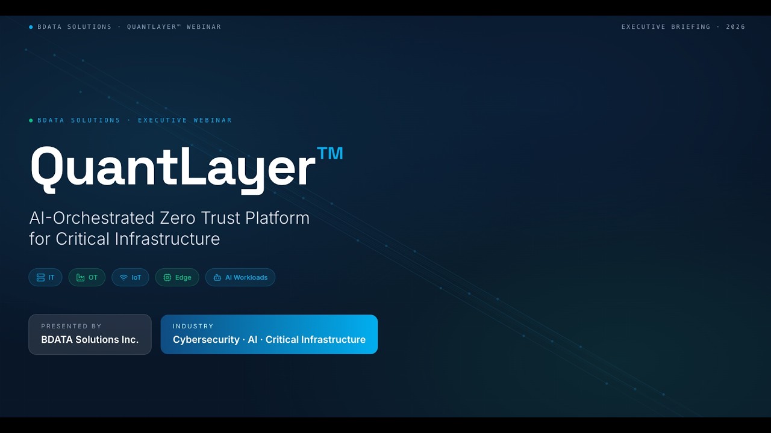Screen dimensions: 771x433
Task: Click the AI Workloads tag's robot icon
Action: coord(217,277)
